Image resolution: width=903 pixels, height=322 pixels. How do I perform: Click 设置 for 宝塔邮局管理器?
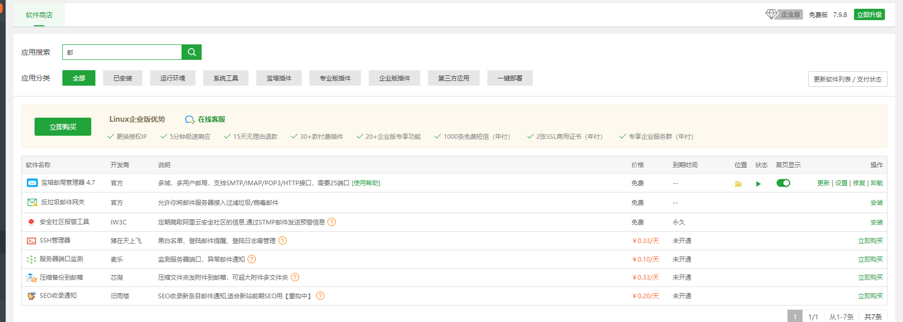841,183
